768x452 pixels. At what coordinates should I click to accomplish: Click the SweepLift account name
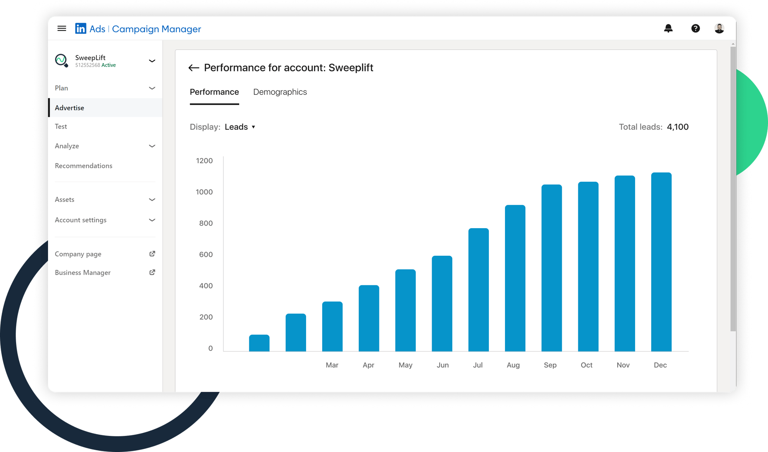(x=90, y=58)
